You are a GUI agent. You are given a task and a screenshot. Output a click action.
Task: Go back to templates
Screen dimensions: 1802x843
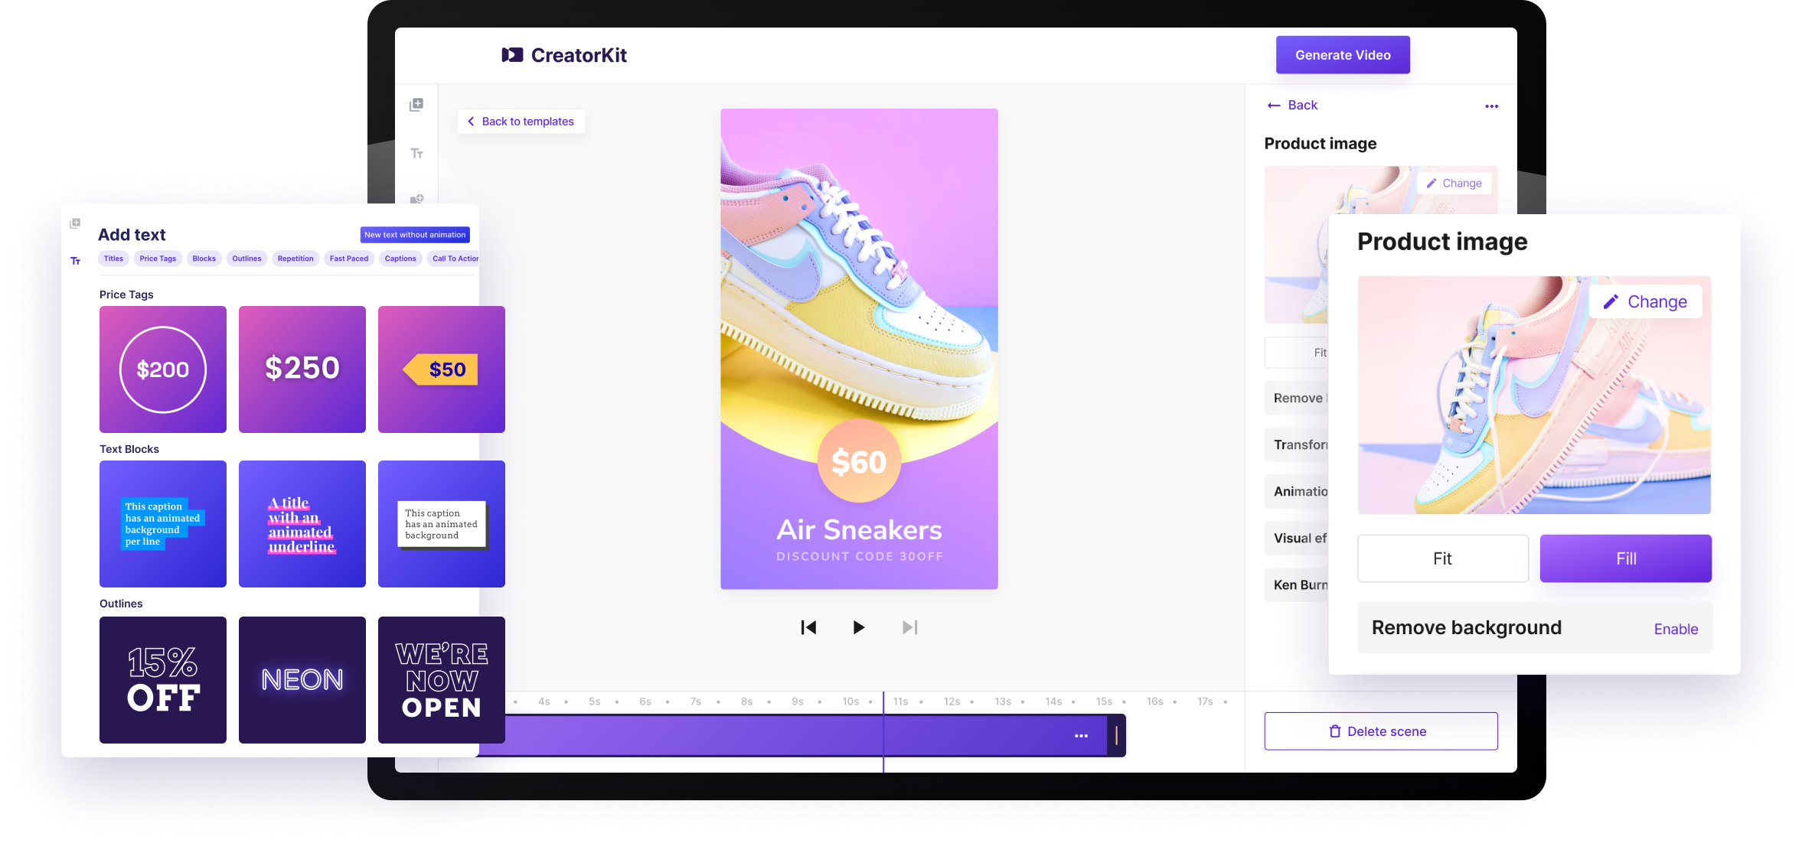tap(521, 122)
